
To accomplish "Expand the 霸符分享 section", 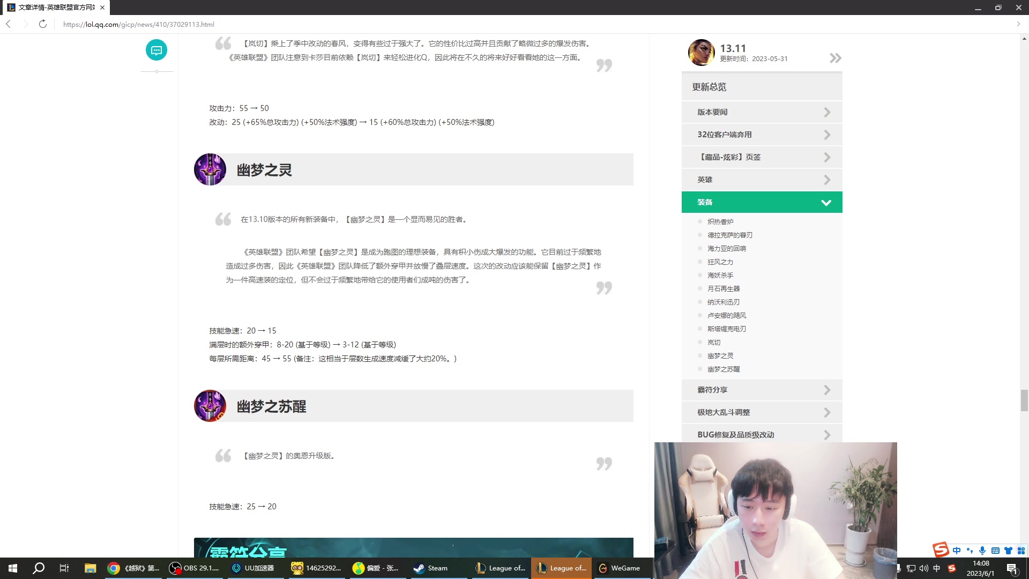I will 762,390.
